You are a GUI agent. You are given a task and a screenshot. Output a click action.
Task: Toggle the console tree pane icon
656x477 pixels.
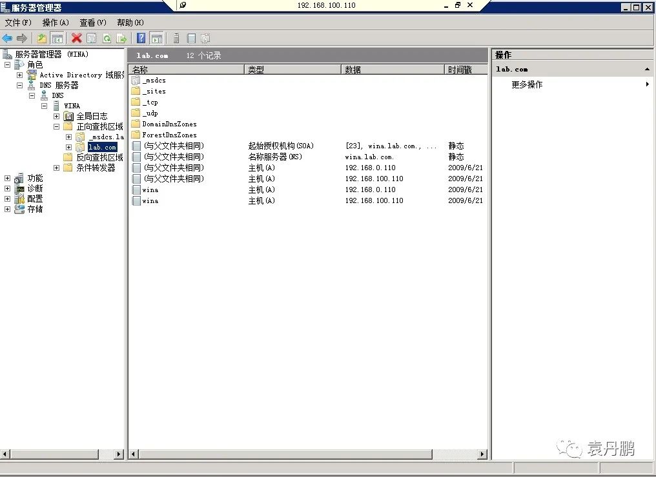(x=57, y=39)
